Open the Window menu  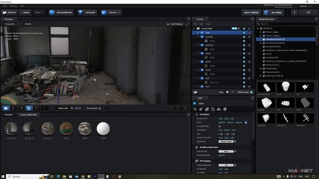click(13, 6)
